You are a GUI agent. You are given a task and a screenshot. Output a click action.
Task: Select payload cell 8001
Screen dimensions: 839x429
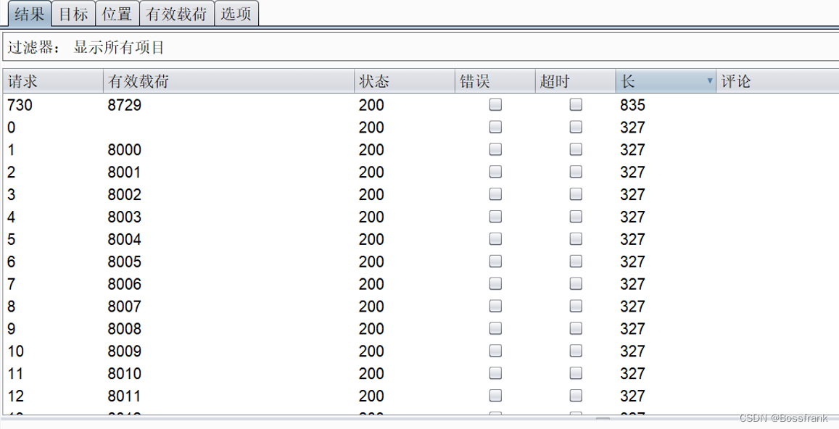(124, 172)
